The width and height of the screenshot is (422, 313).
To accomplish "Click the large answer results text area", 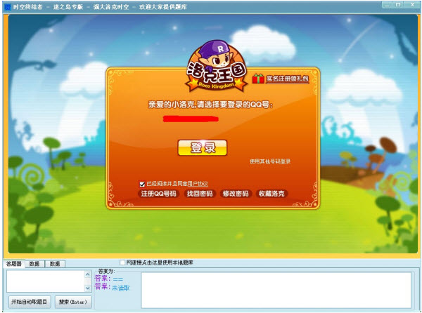I will [x=276, y=290].
